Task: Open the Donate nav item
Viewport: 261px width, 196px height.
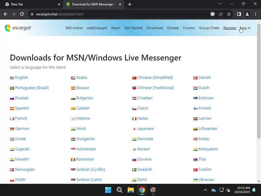Action: [173, 28]
